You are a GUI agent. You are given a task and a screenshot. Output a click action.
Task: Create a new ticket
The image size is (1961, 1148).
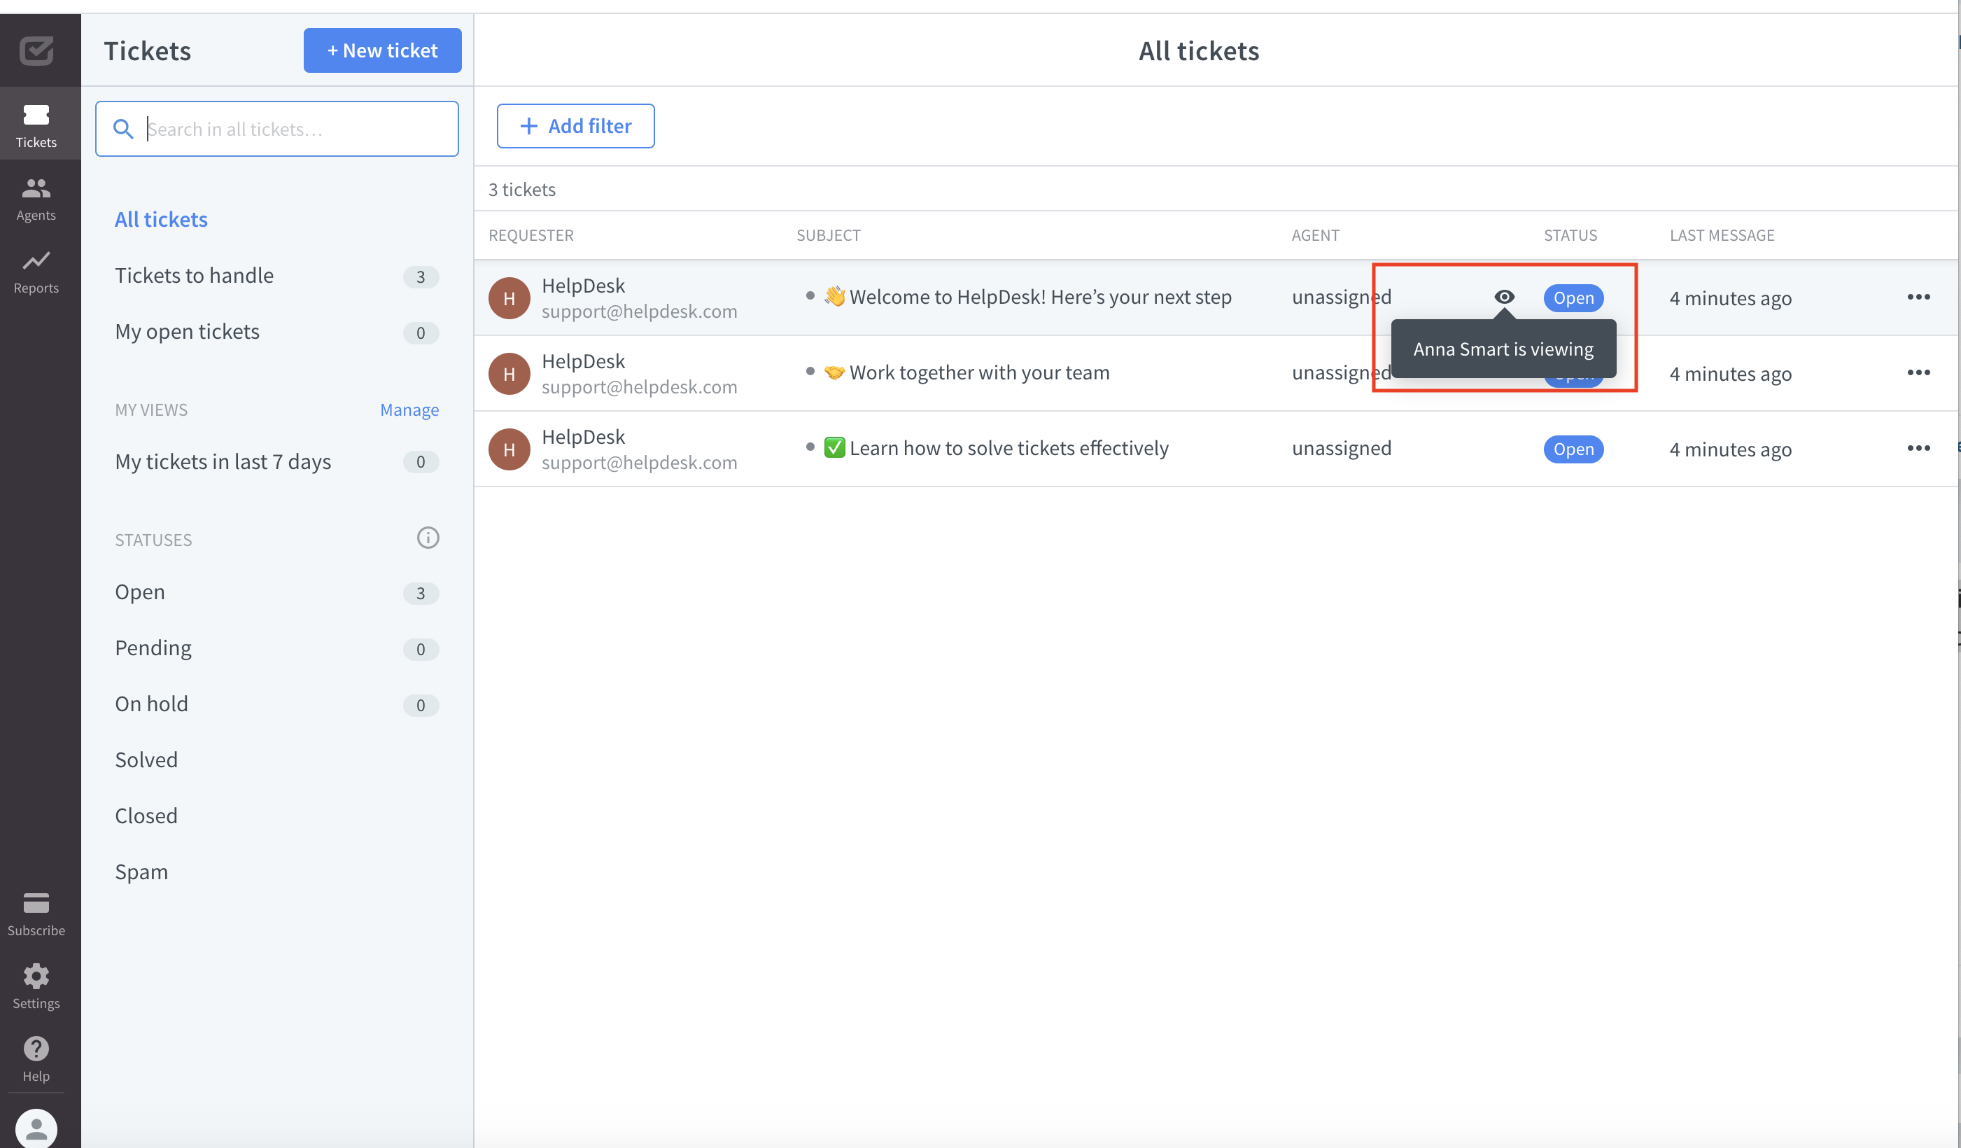pos(382,50)
